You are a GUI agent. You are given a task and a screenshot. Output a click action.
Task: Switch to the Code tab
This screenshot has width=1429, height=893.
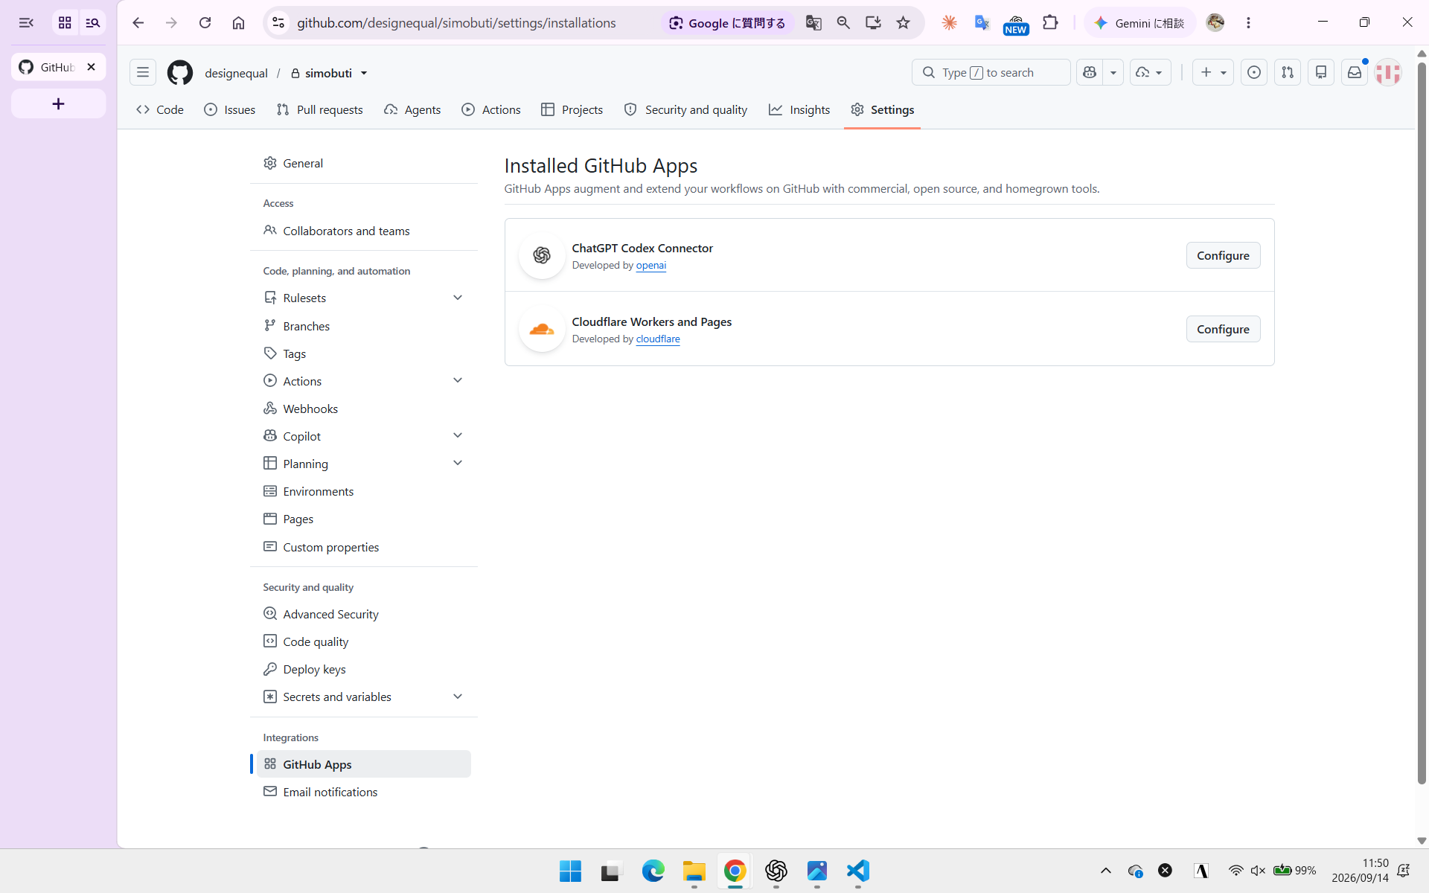pyautogui.click(x=160, y=109)
